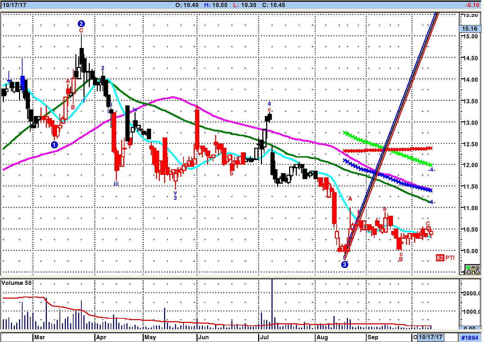Click the Volume 50 panel label
The height and width of the screenshot is (342, 493).
pyautogui.click(x=17, y=283)
